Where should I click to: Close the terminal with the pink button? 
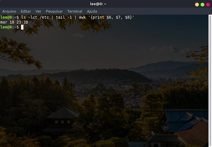click(x=208, y=4)
